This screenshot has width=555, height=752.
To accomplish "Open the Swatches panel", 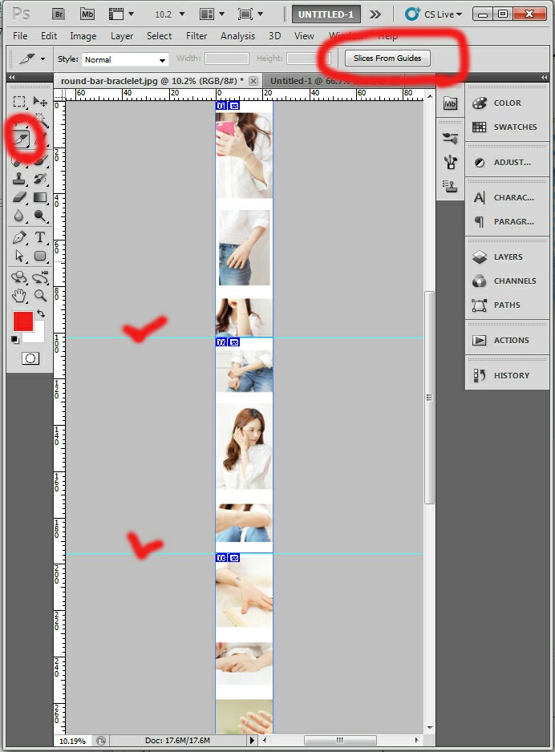I will tap(507, 127).
